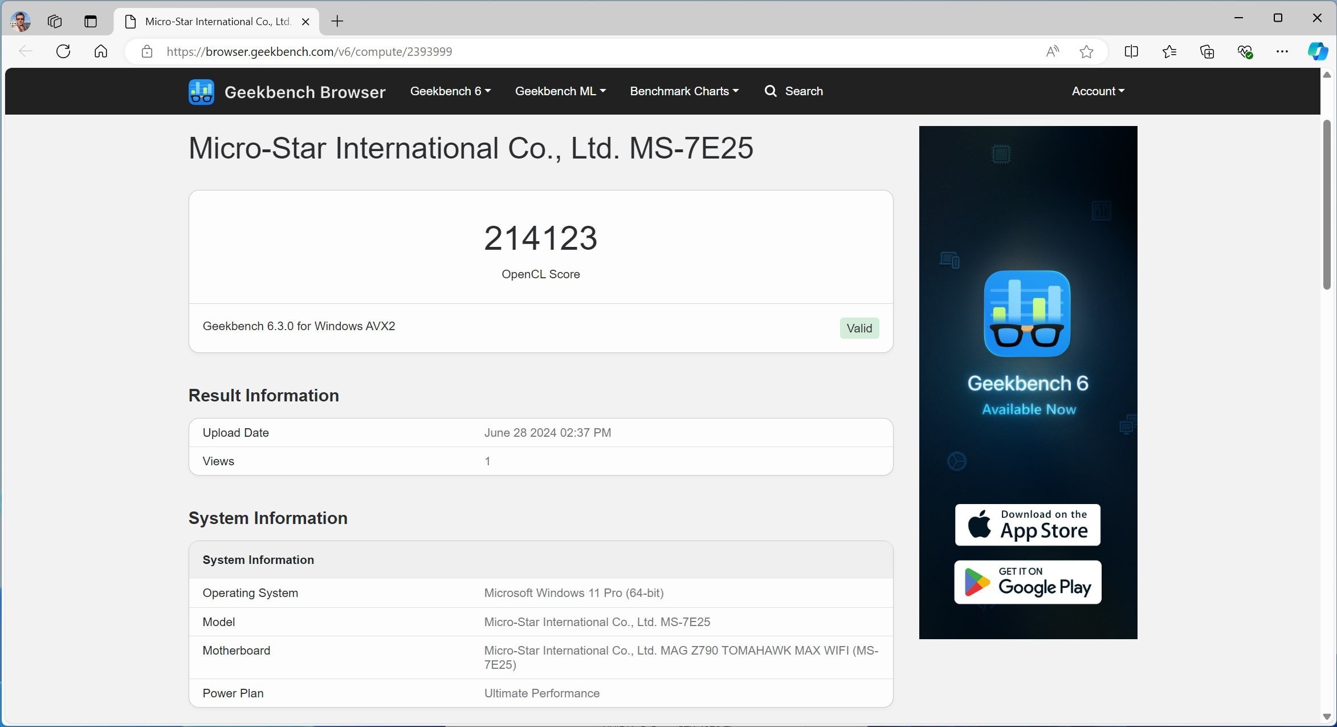
Task: Click the Power Plan value Ultimate Performance
Action: [x=541, y=693]
